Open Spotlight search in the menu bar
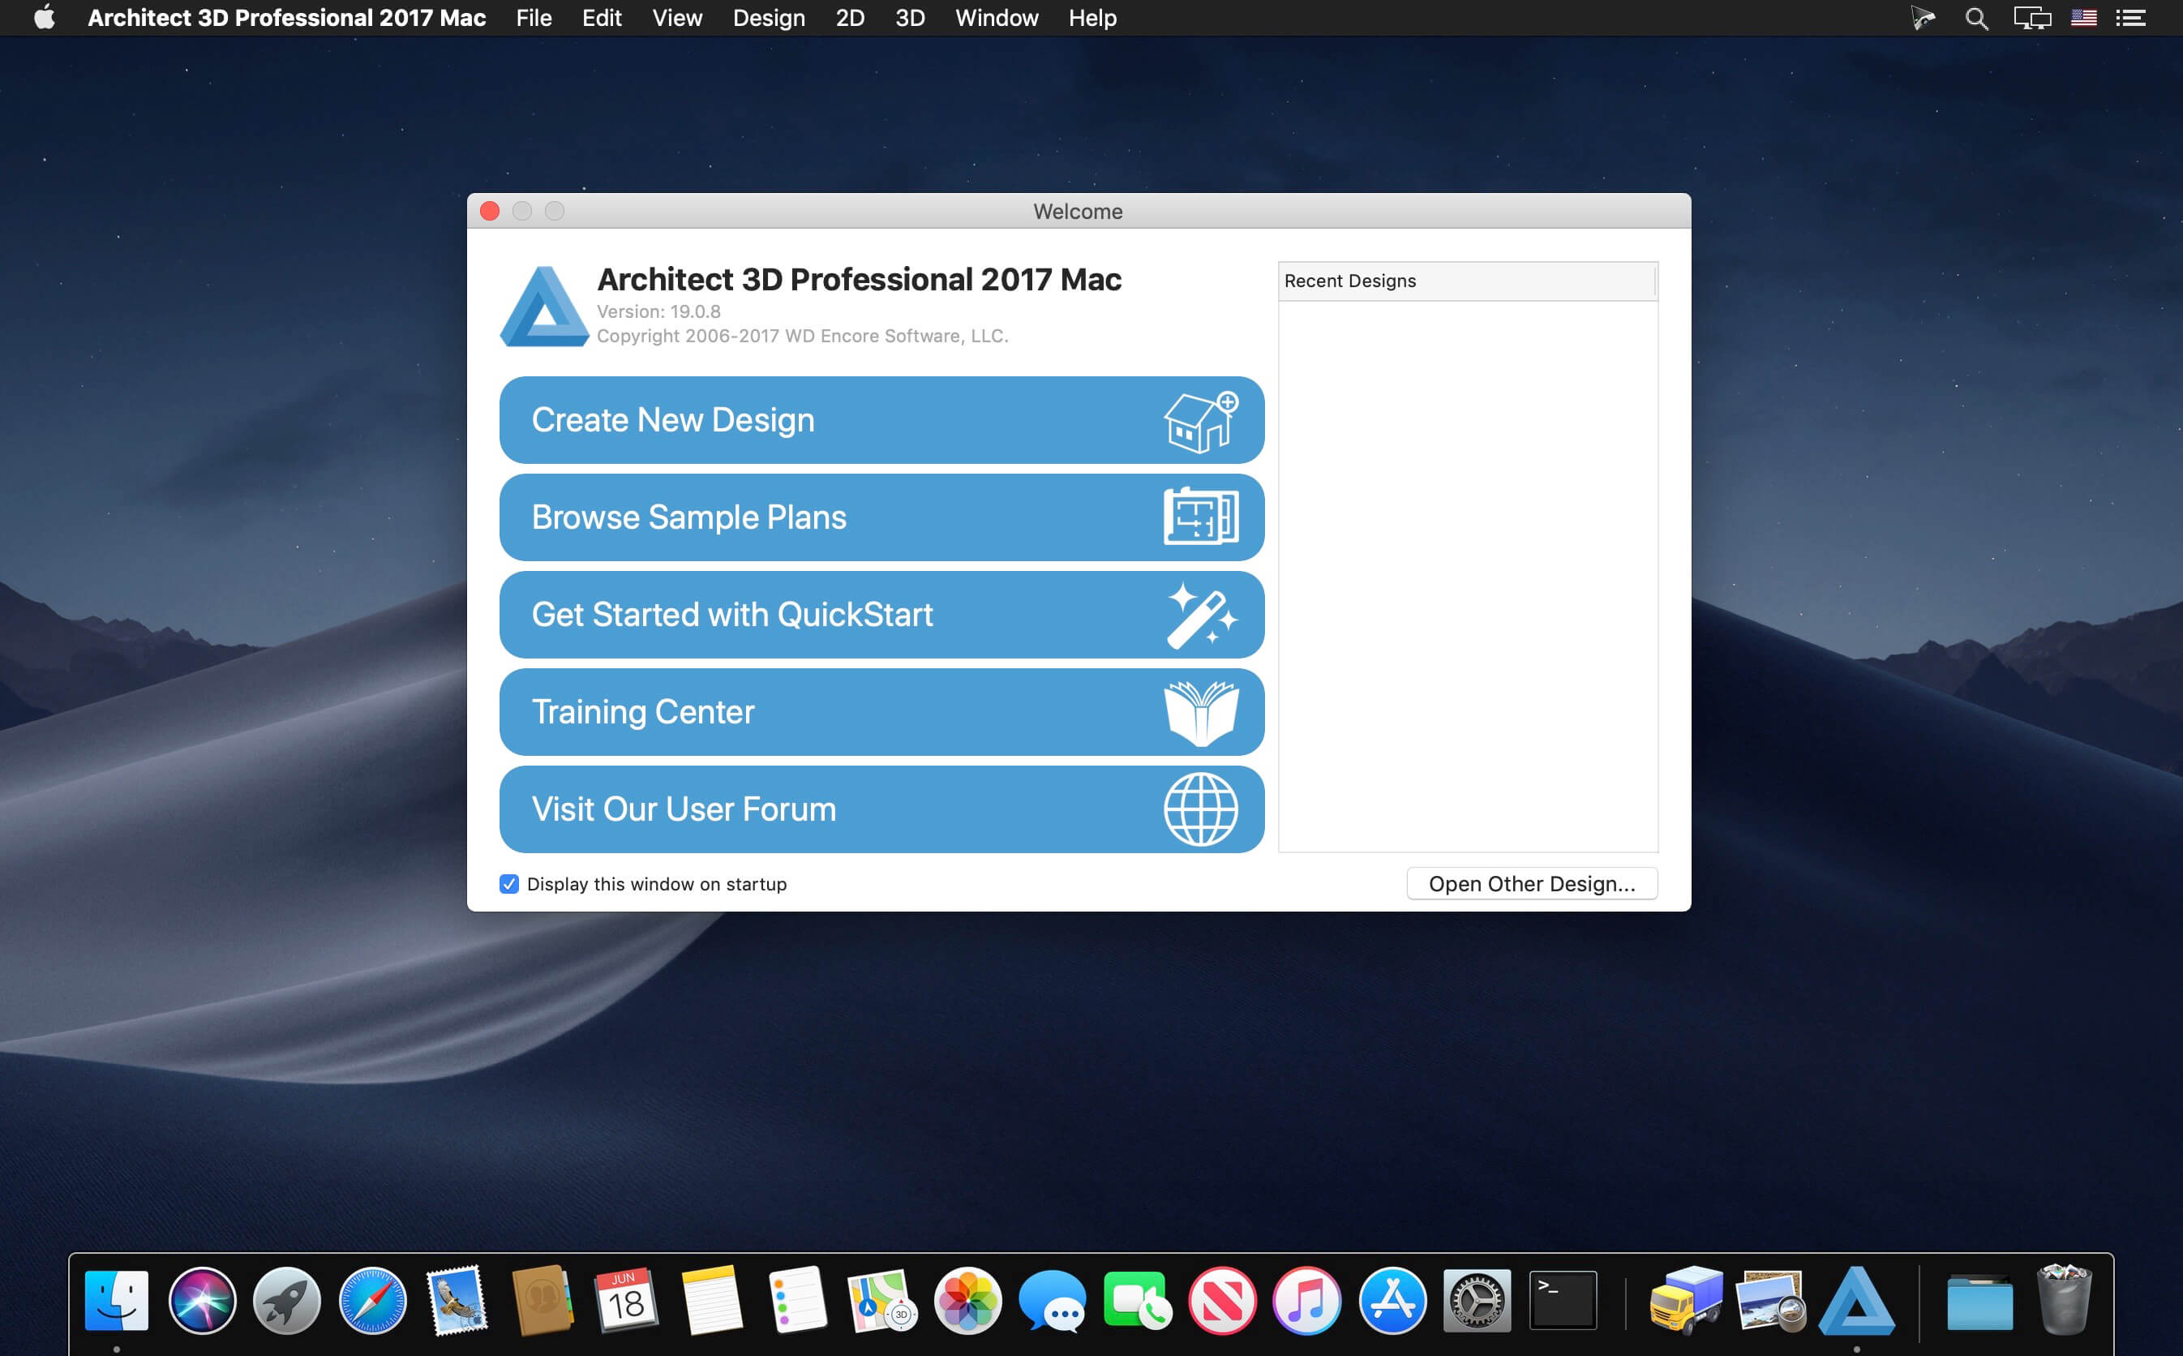The image size is (2183, 1356). pyautogui.click(x=1976, y=18)
